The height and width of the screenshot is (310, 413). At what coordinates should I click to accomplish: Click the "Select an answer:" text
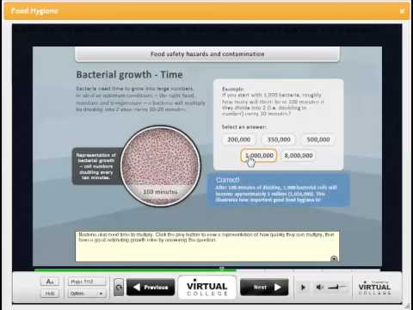pyautogui.click(x=243, y=127)
